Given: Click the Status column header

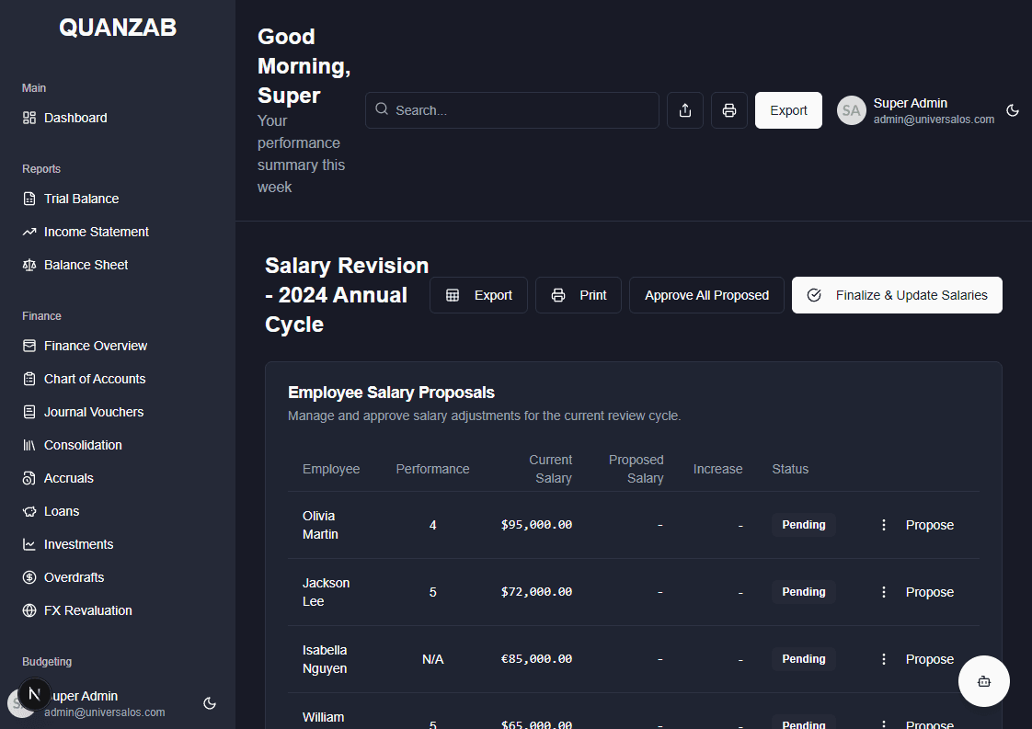Looking at the screenshot, I should (x=790, y=469).
